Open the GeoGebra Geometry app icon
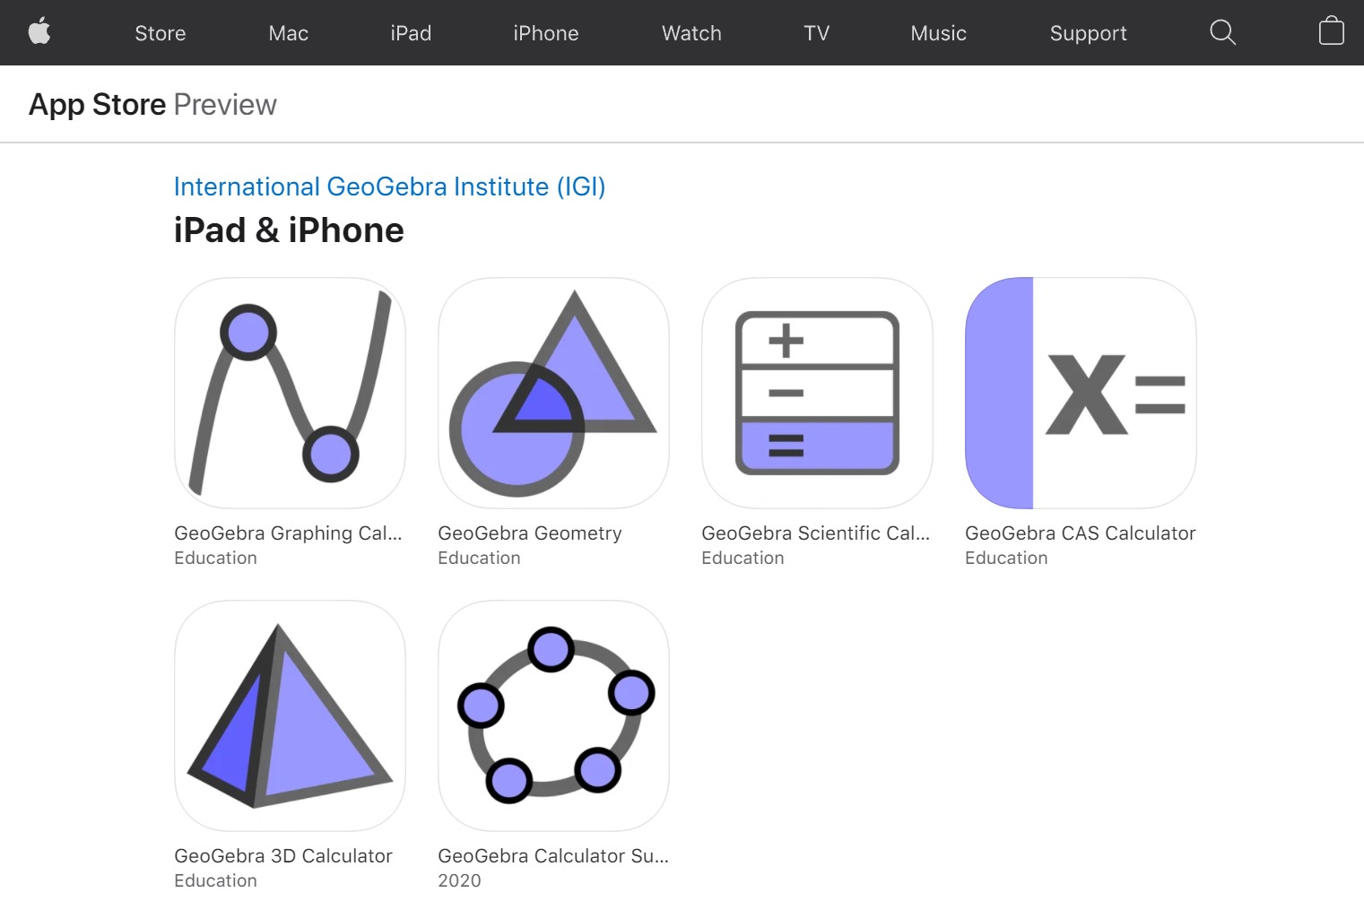The width and height of the screenshot is (1364, 901). pyautogui.click(x=553, y=393)
